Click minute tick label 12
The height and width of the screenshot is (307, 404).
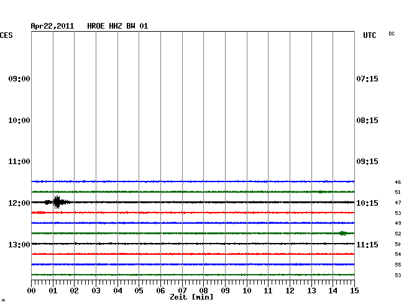coord(290,291)
